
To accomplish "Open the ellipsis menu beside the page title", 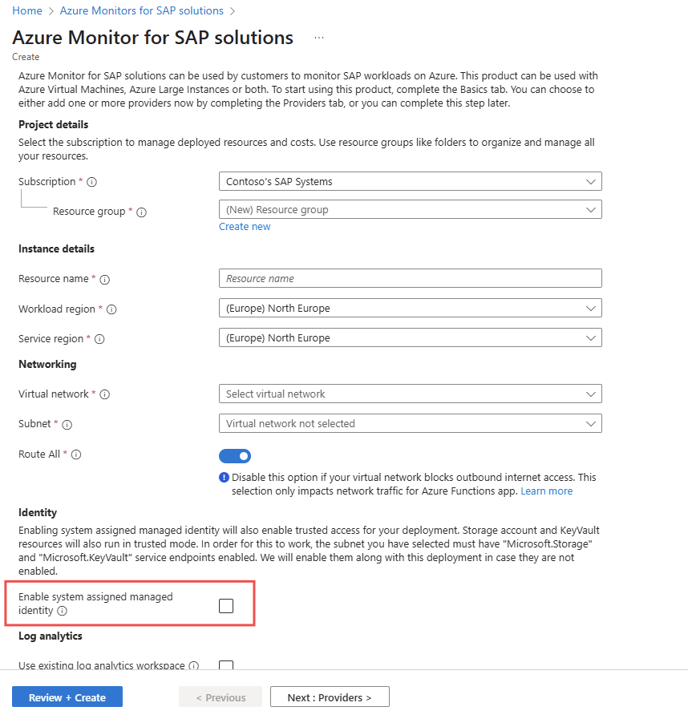I will [318, 38].
